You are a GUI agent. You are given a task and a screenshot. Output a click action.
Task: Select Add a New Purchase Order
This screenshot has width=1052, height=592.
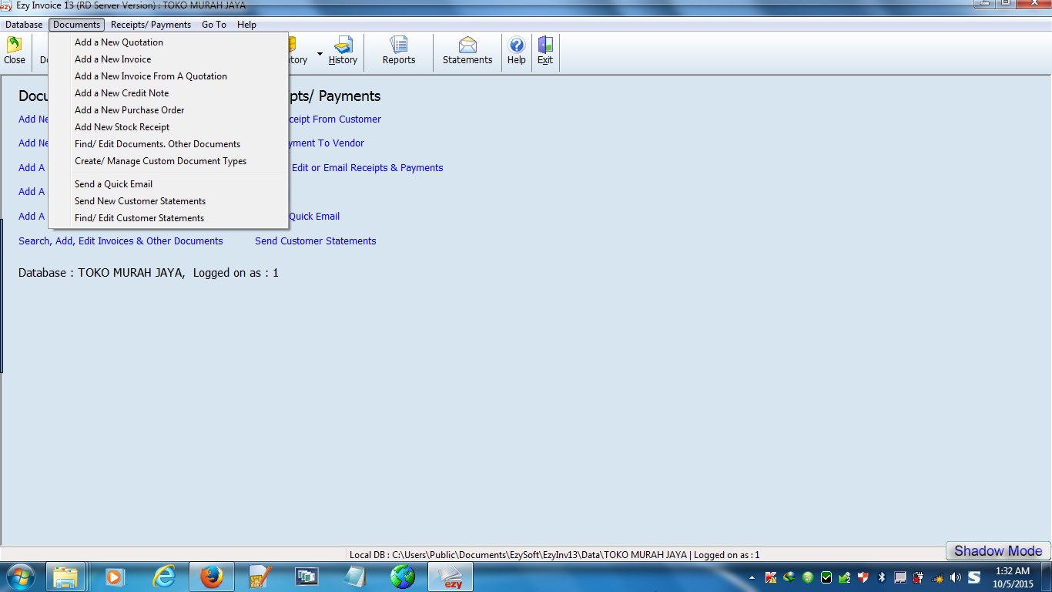click(x=169, y=110)
